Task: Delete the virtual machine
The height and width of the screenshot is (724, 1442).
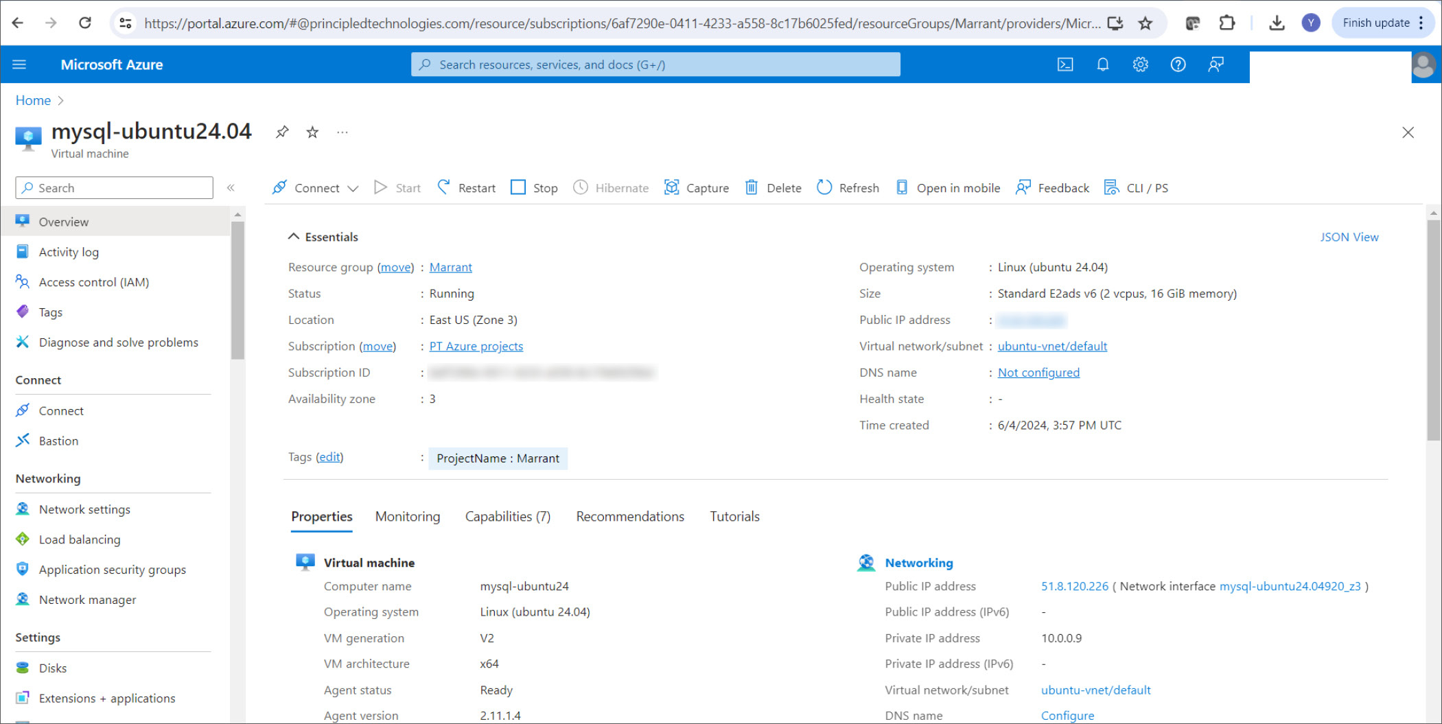Action: click(774, 187)
